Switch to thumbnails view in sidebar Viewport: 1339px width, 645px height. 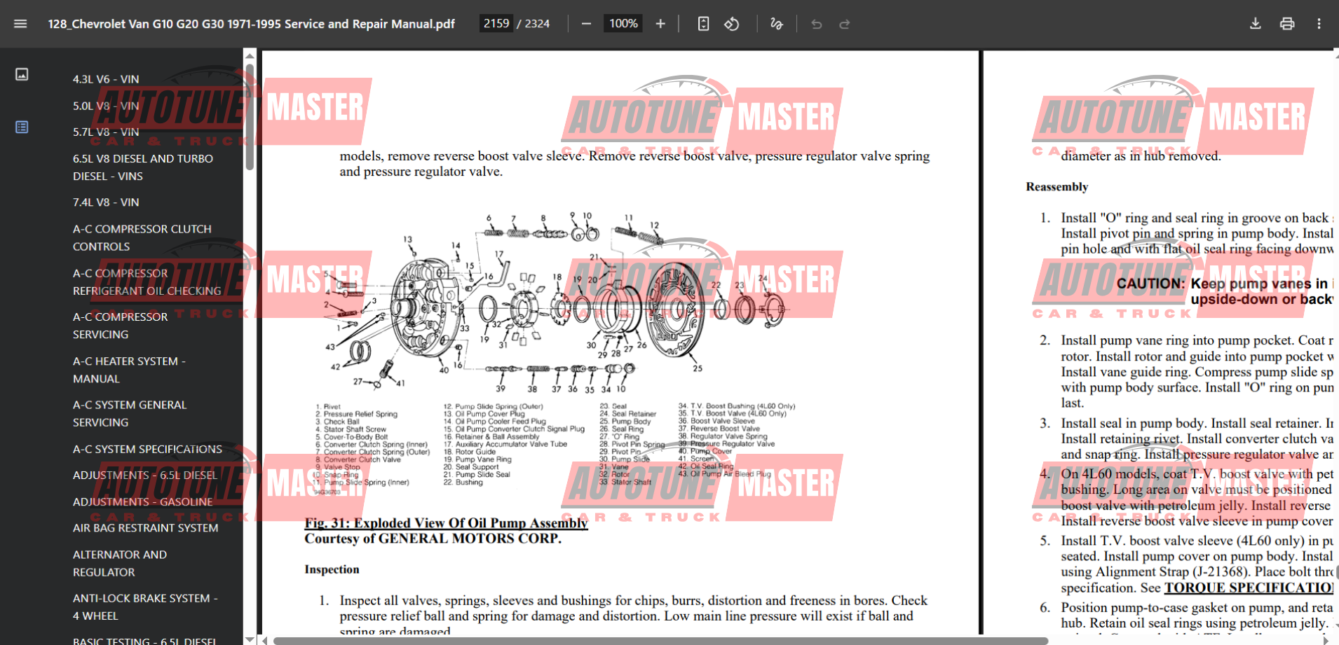tap(22, 74)
